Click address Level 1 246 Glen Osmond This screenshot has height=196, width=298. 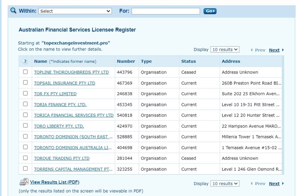click(x=252, y=169)
